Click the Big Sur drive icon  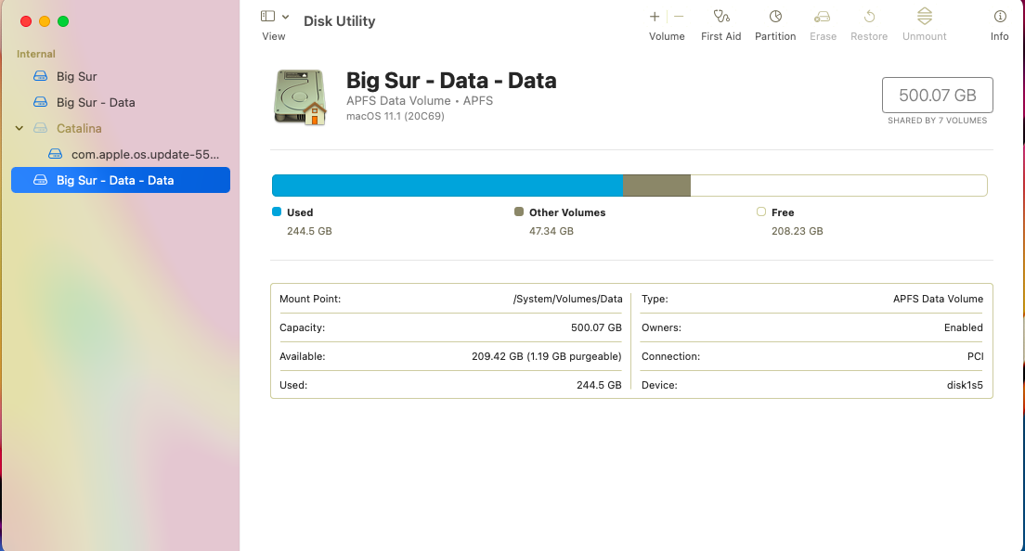tap(41, 76)
